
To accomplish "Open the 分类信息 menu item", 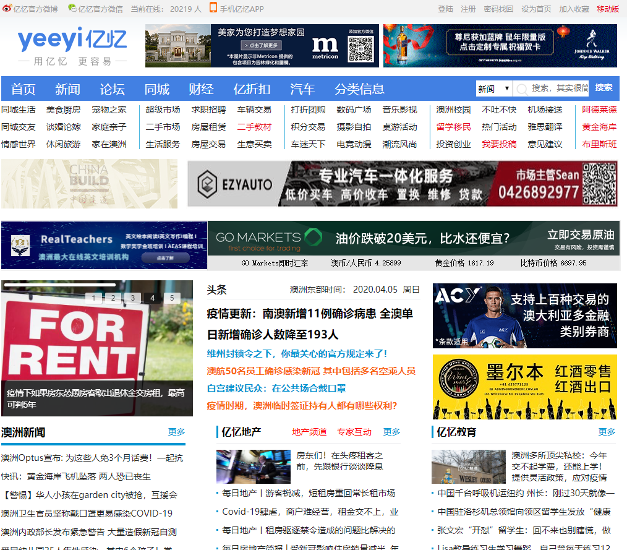I will (360, 88).
